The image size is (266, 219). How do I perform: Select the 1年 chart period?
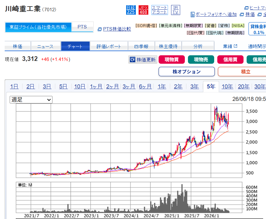162,87
